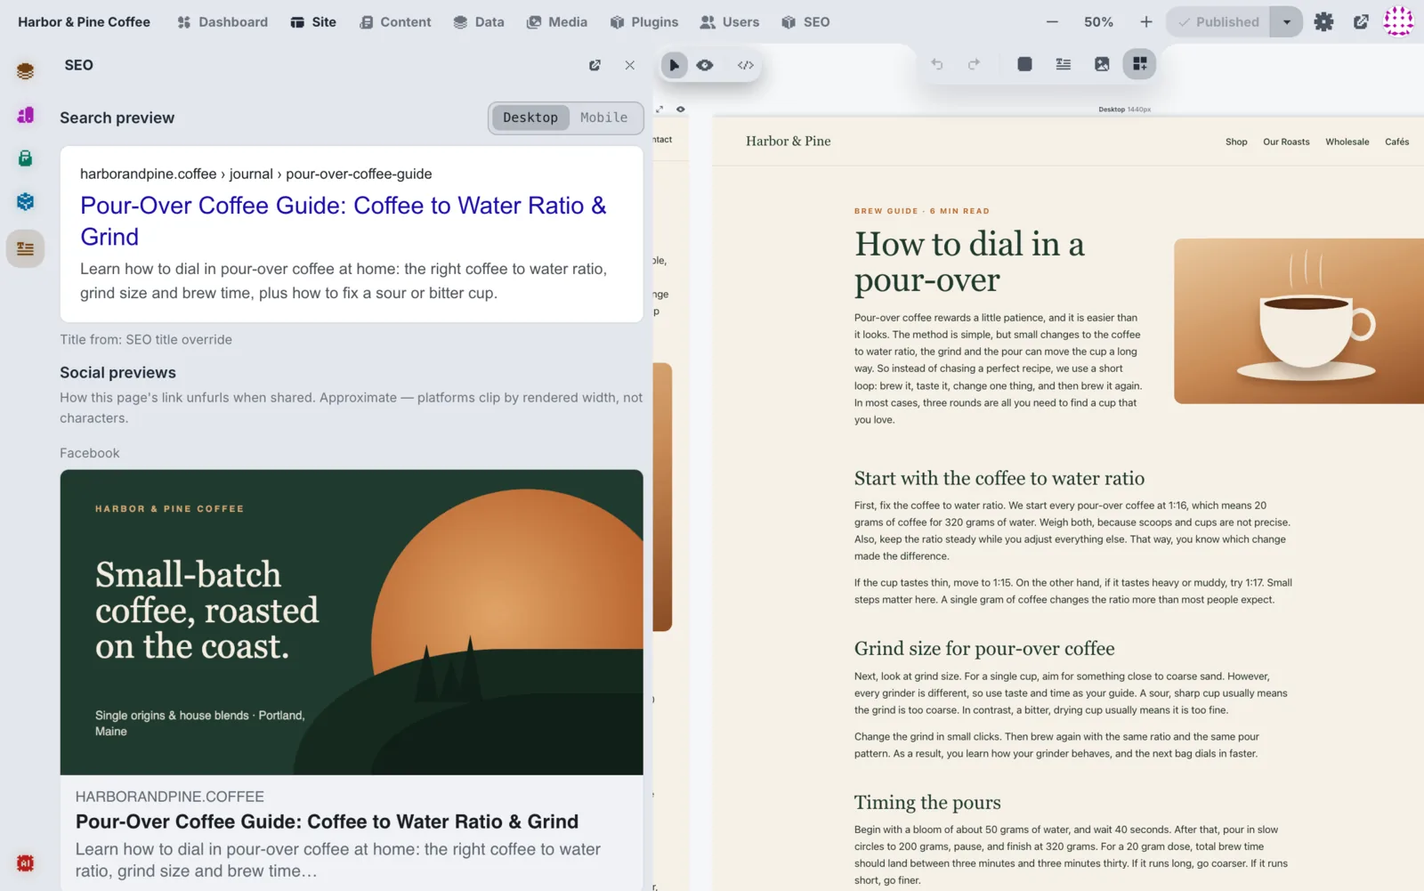Image resolution: width=1424 pixels, height=891 pixels.
Task: Click the Facebook card title
Action: (x=327, y=822)
